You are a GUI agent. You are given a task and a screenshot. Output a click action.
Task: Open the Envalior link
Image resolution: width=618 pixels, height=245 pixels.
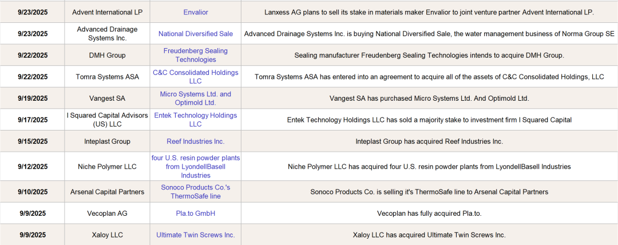tap(196, 12)
